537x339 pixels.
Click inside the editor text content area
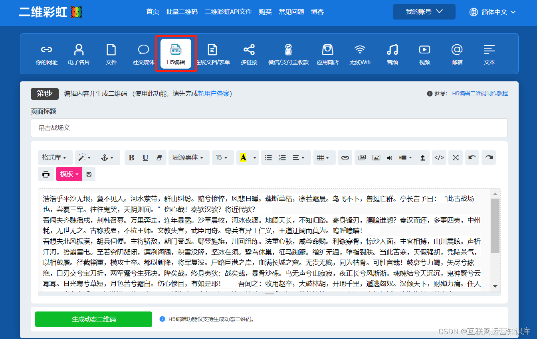pos(264,240)
